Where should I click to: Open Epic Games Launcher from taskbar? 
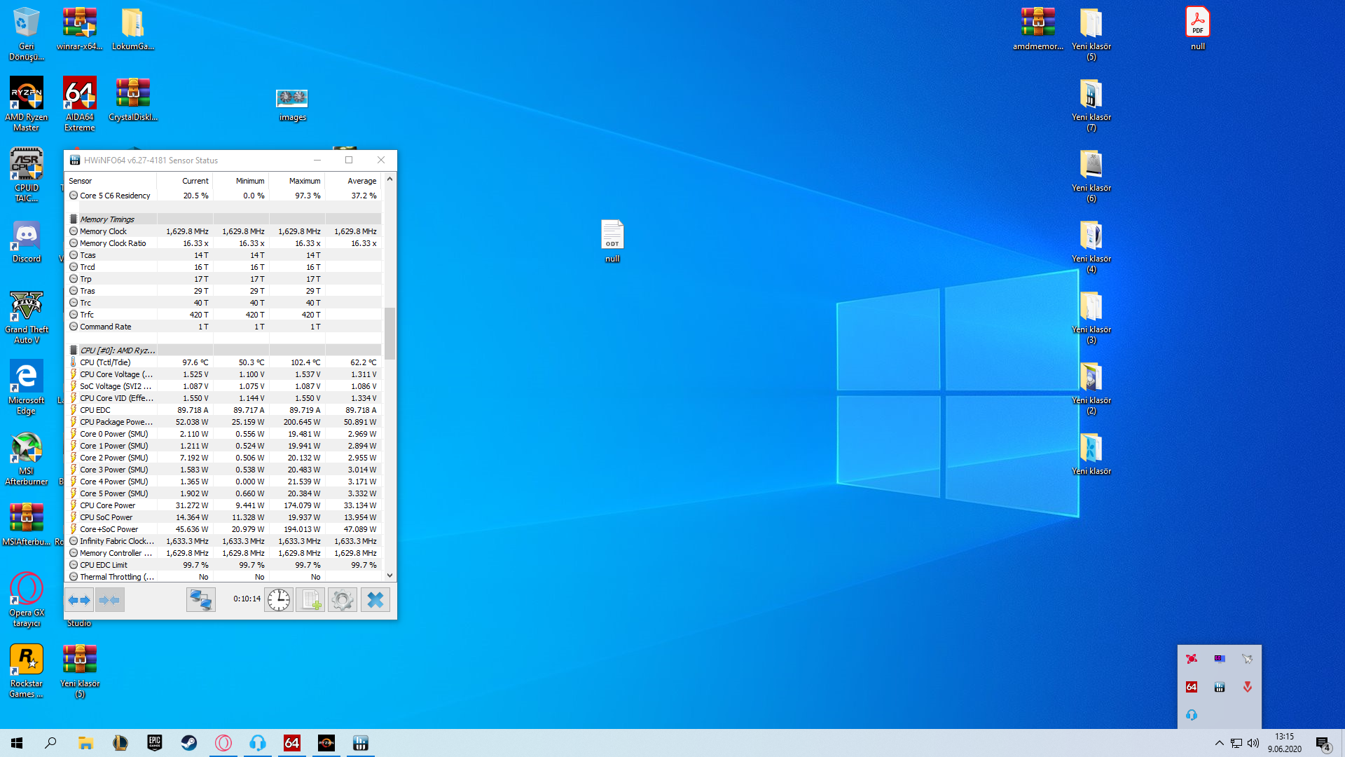coord(155,743)
